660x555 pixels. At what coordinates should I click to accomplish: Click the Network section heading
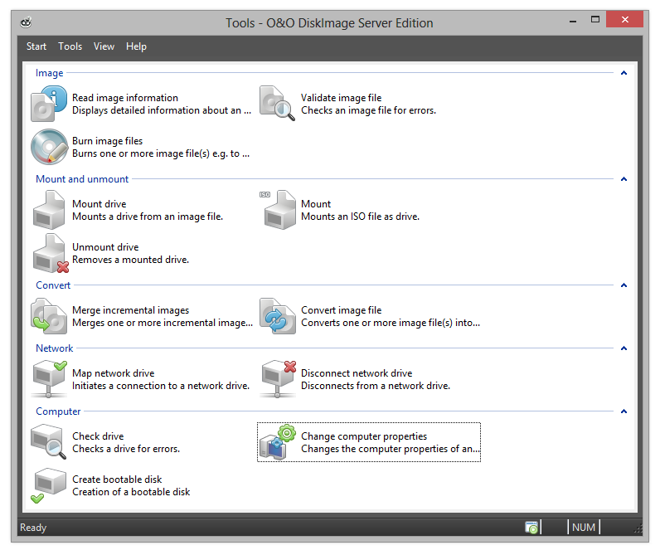54,348
